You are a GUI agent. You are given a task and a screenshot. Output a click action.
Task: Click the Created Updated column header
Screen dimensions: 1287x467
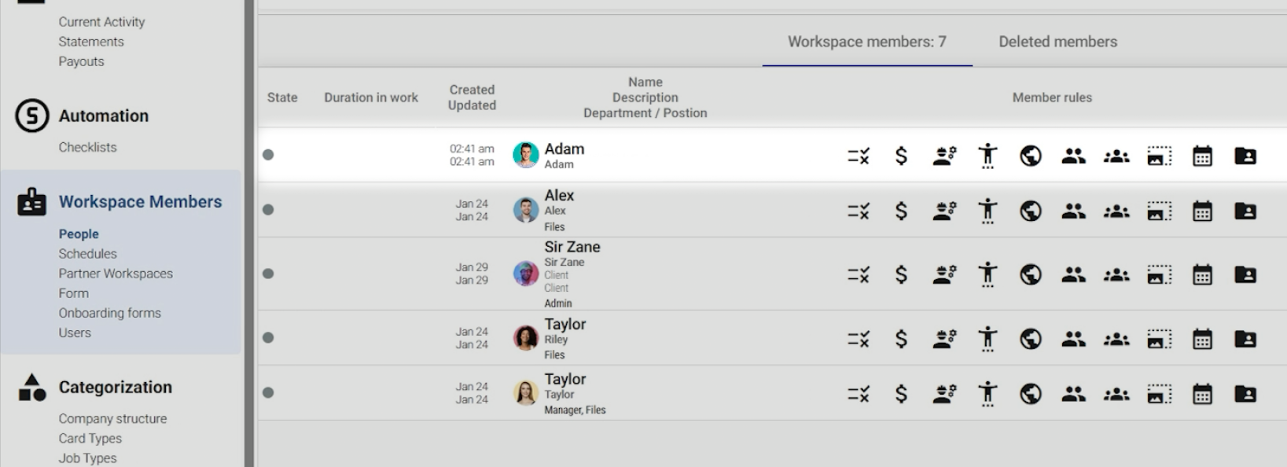(472, 97)
